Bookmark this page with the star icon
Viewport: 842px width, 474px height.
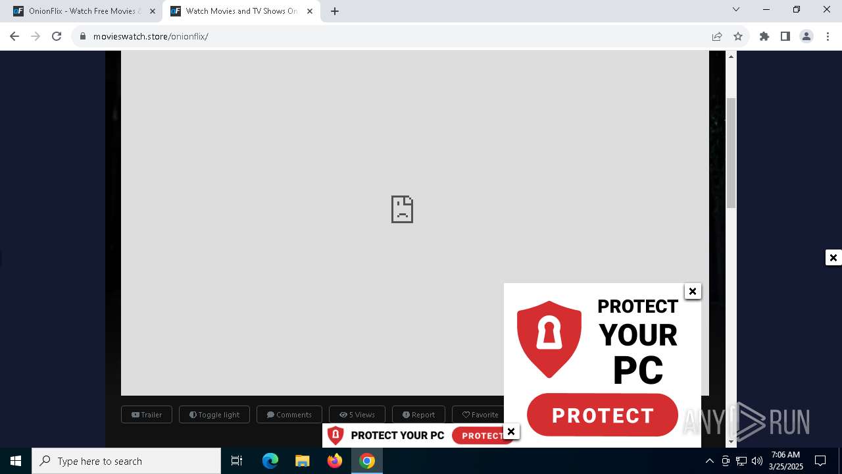pos(738,36)
